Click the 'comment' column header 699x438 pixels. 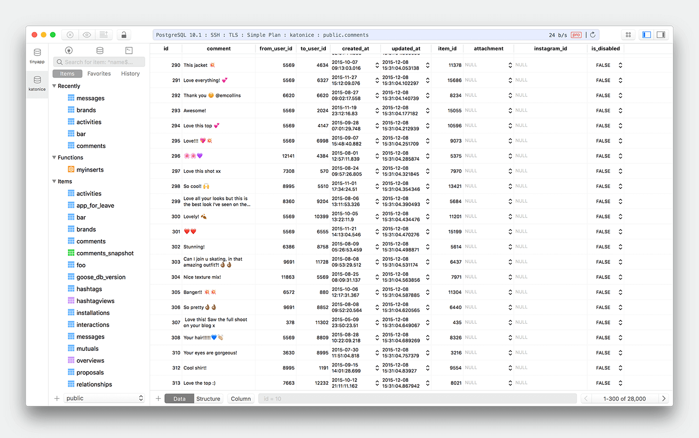click(x=219, y=49)
